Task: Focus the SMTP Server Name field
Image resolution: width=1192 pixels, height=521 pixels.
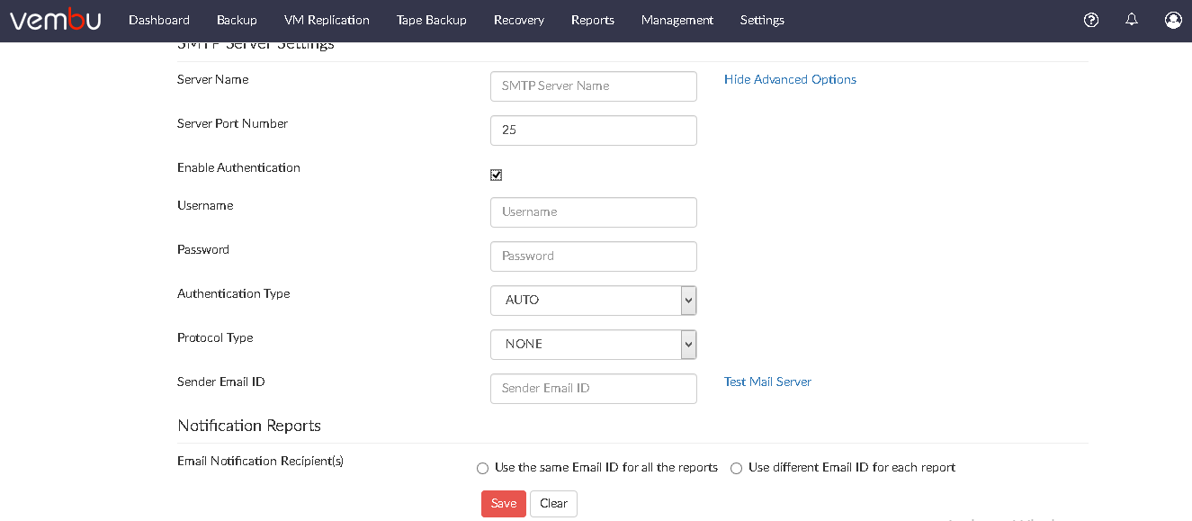Action: pos(594,86)
